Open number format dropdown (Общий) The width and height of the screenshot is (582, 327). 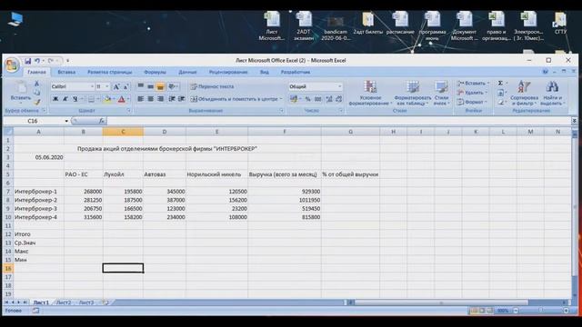tap(339, 86)
